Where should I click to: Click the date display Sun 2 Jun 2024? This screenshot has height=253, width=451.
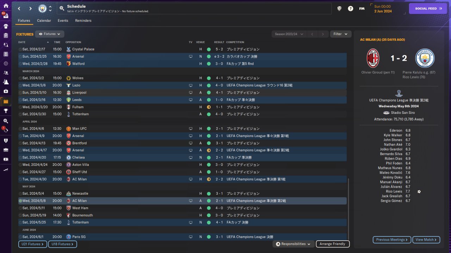coord(383,9)
